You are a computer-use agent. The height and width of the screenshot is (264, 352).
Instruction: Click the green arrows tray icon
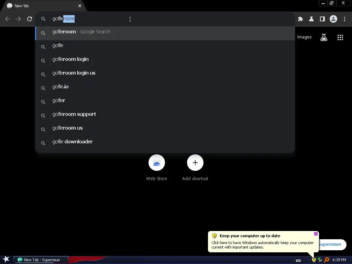pos(320,260)
